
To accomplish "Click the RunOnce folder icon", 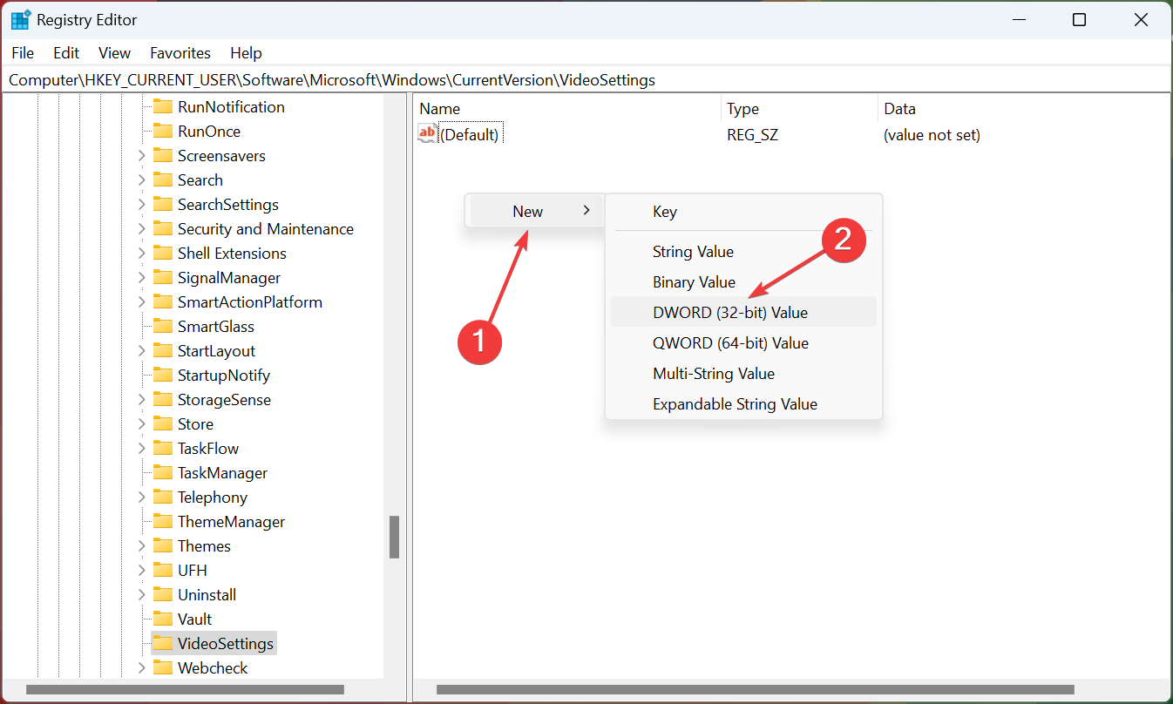I will coord(163,132).
